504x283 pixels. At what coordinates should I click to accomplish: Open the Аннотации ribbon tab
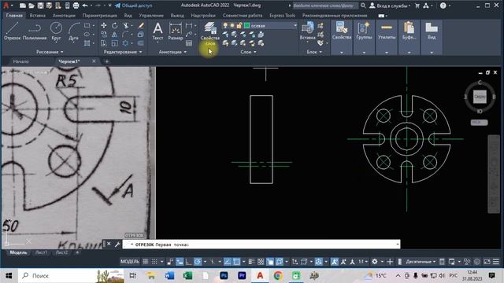click(64, 16)
